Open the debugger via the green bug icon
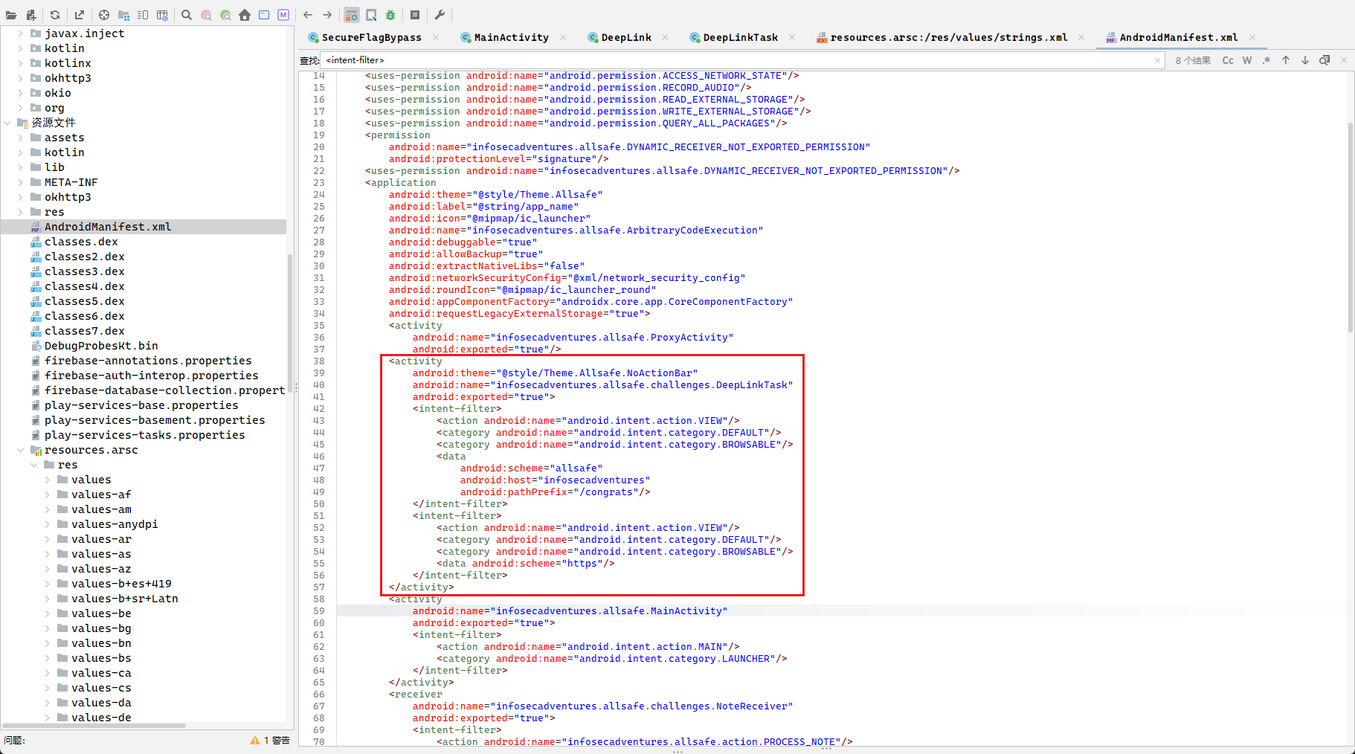 pos(390,15)
